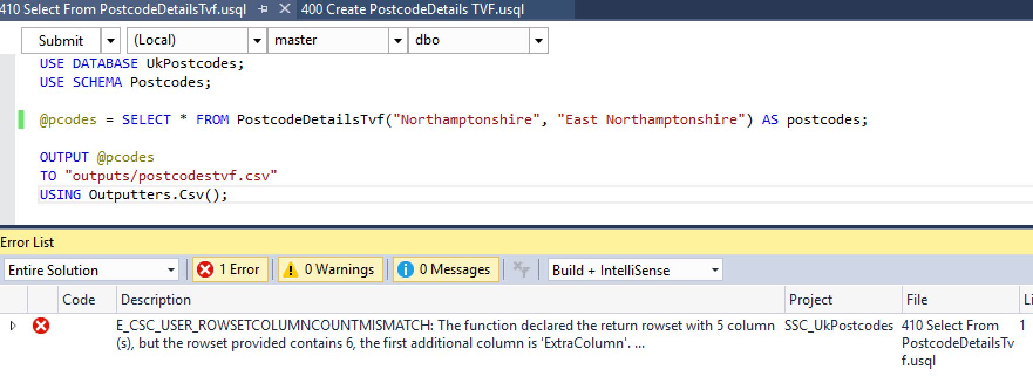Open the dbo schema dropdown
The width and height of the screenshot is (1033, 383).
(538, 40)
